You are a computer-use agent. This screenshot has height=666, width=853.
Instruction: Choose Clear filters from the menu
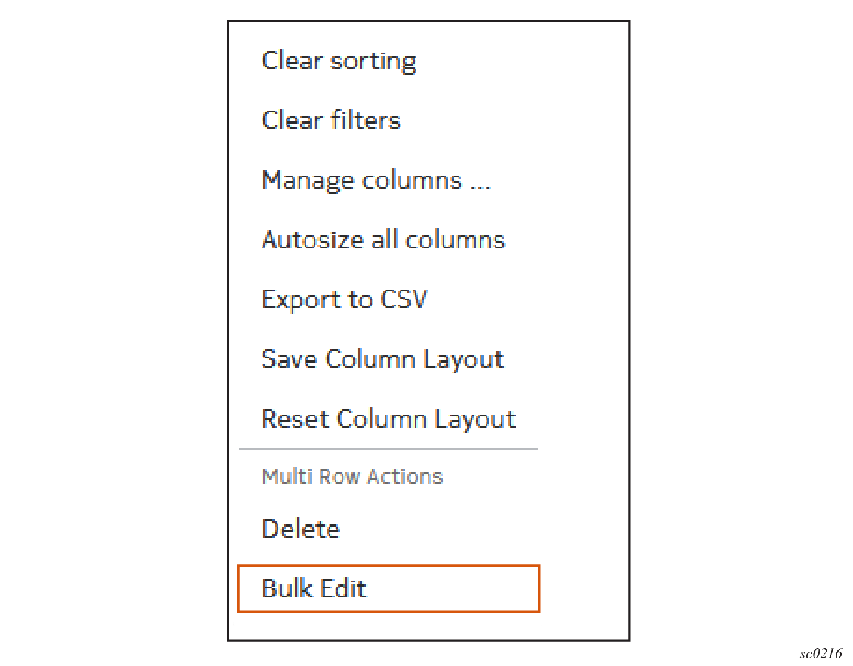331,121
